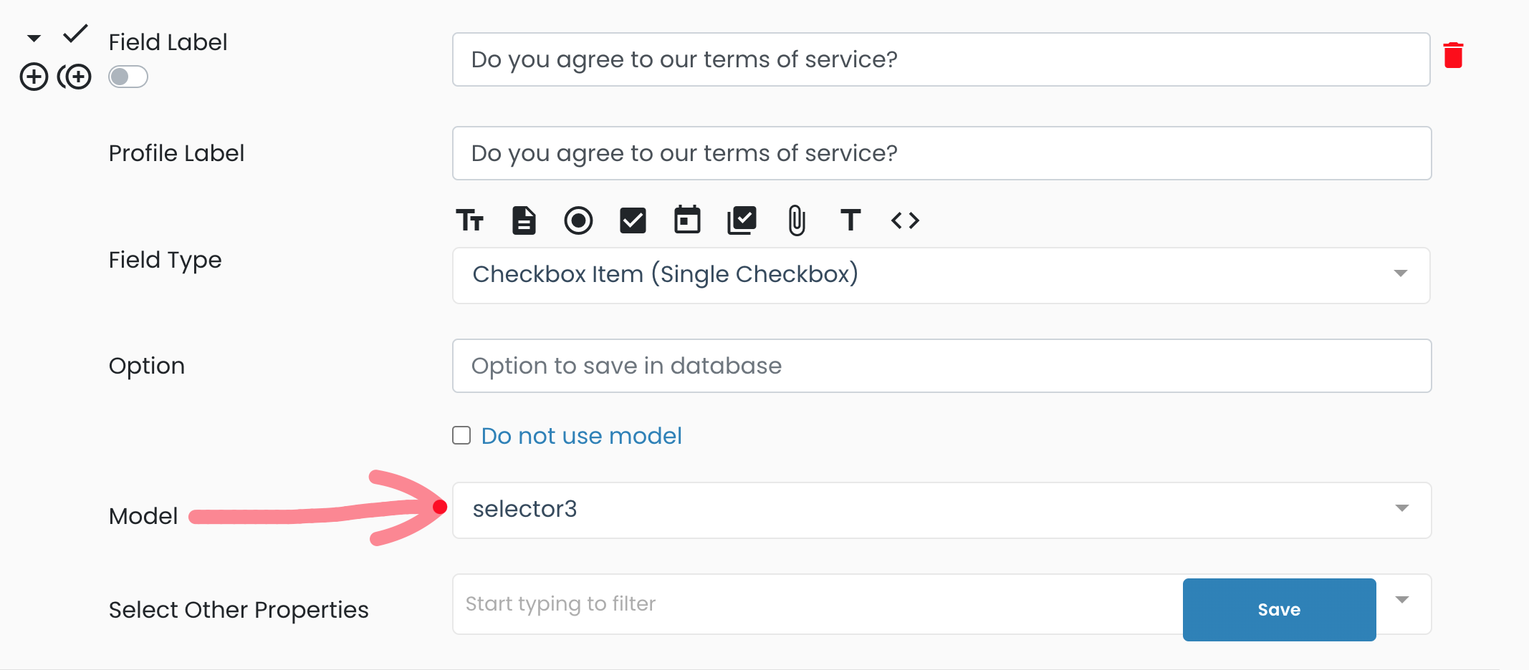Image resolution: width=1529 pixels, height=670 pixels.
Task: Check the Do not use model checkbox
Action: click(x=461, y=435)
